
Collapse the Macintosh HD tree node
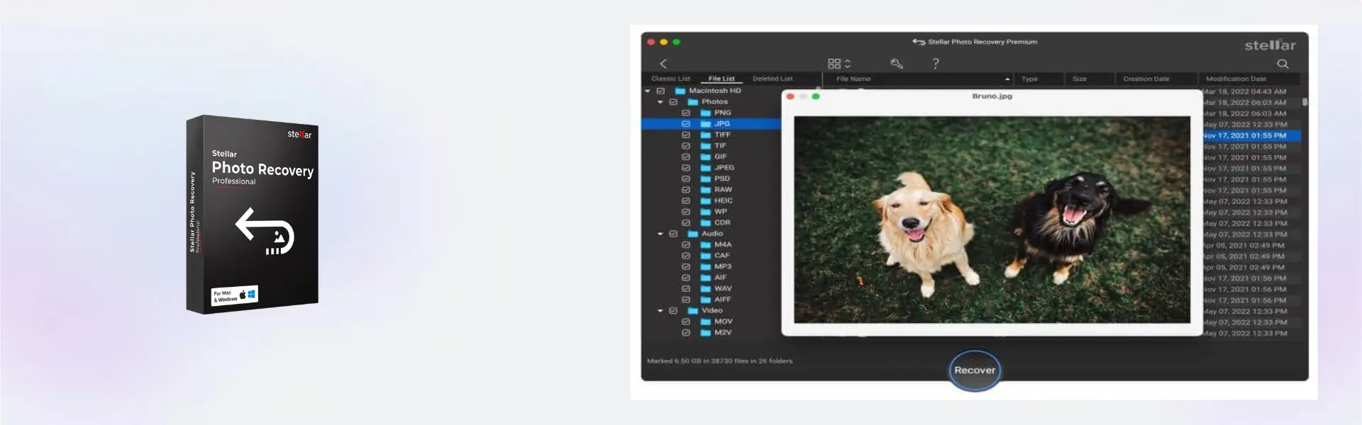point(648,91)
